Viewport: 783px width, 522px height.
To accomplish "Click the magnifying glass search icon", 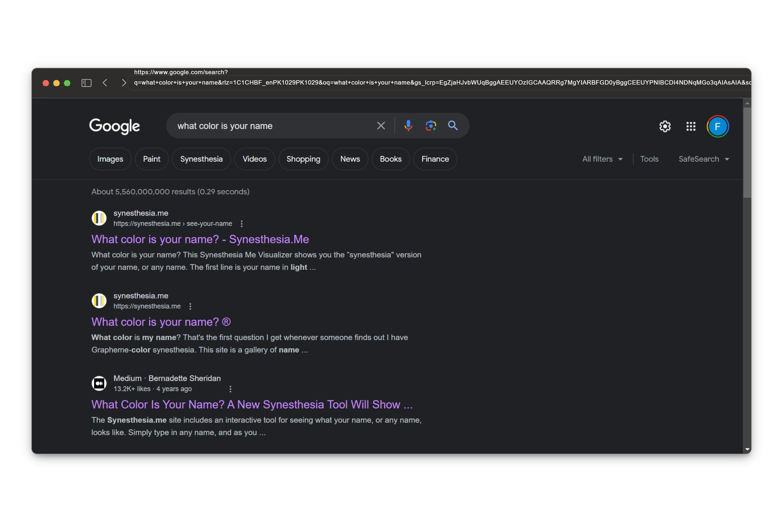I will [453, 126].
